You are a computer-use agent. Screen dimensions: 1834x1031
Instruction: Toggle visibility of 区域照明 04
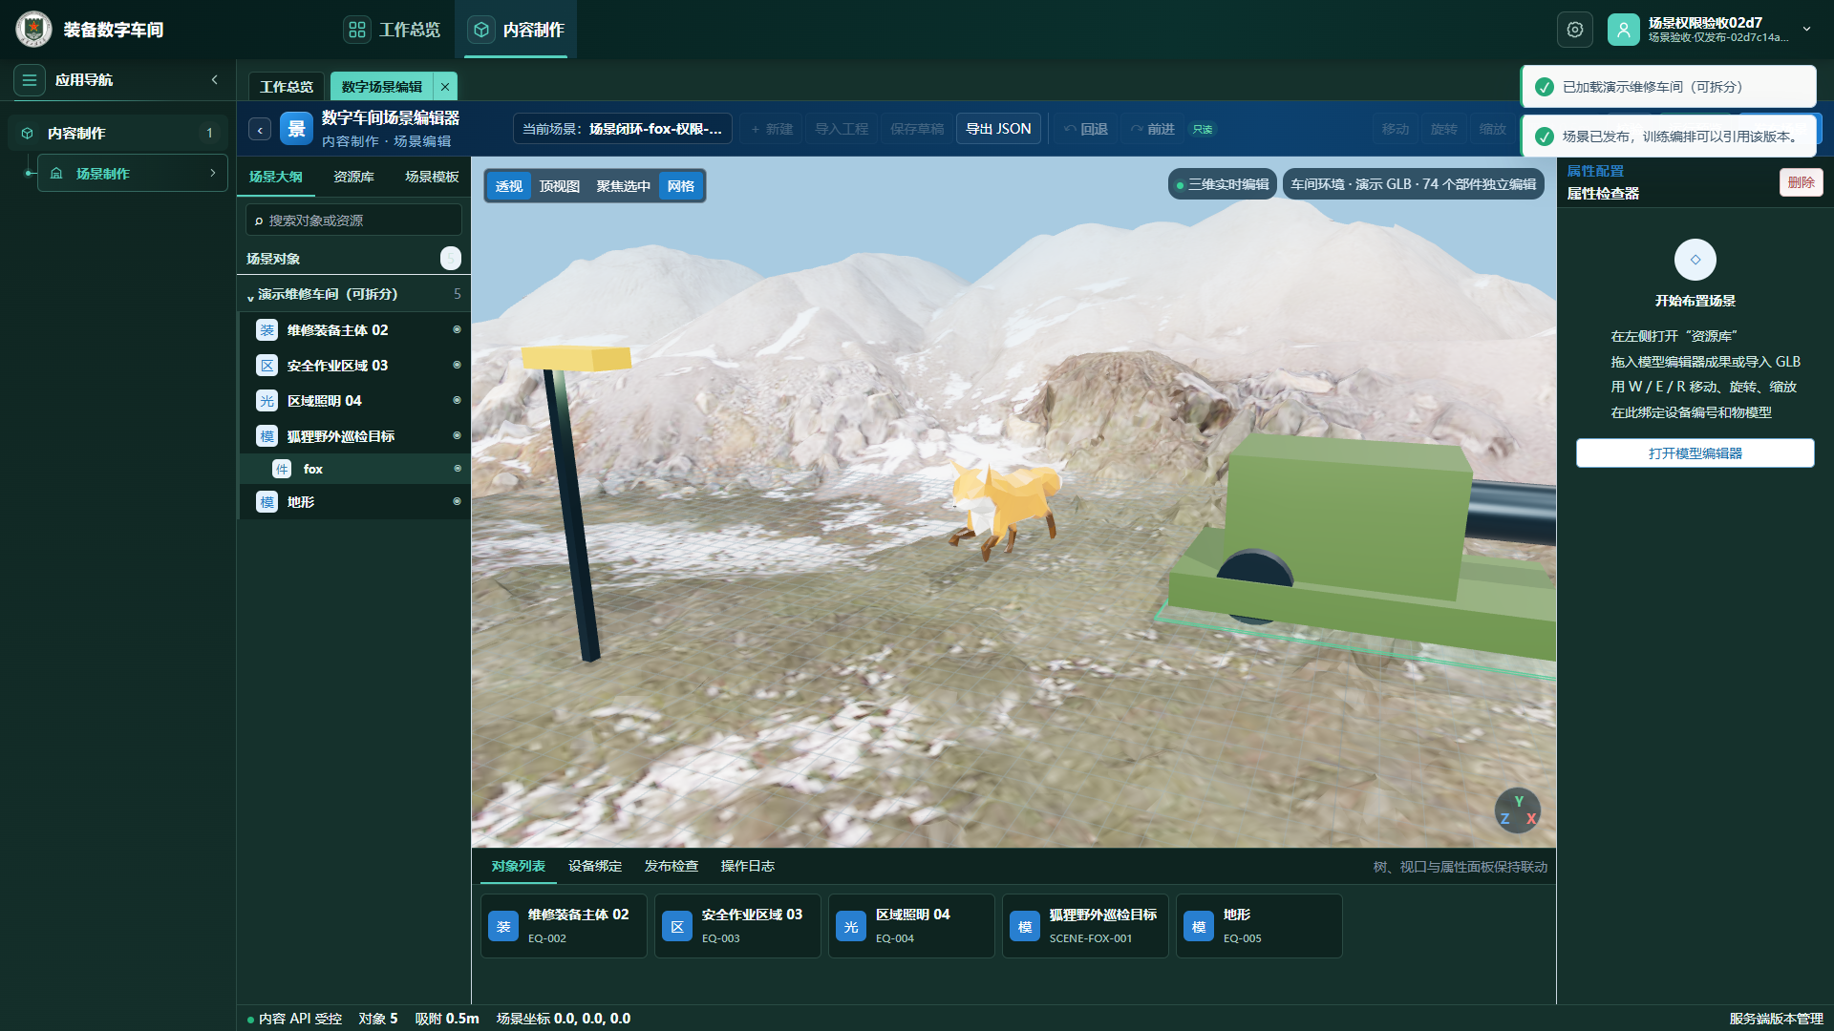457,401
